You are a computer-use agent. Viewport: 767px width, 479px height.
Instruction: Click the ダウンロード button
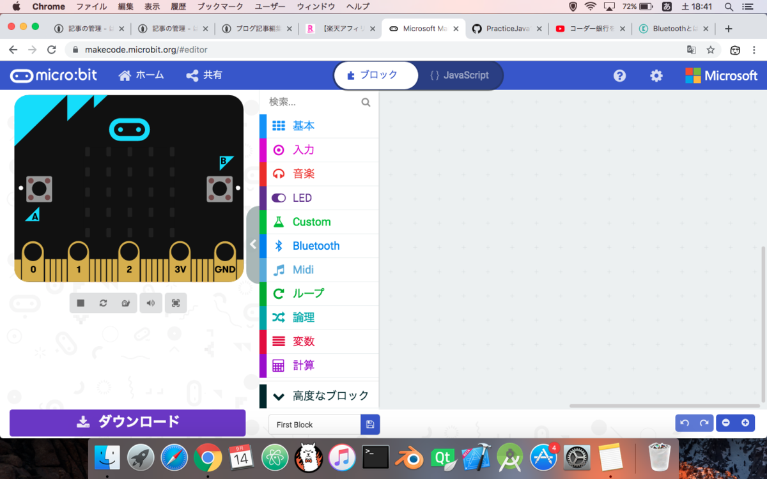coord(127,423)
